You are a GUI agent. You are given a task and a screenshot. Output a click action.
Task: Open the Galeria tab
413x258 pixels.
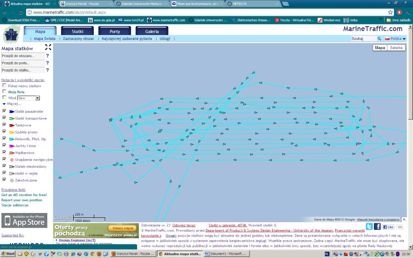click(x=152, y=32)
